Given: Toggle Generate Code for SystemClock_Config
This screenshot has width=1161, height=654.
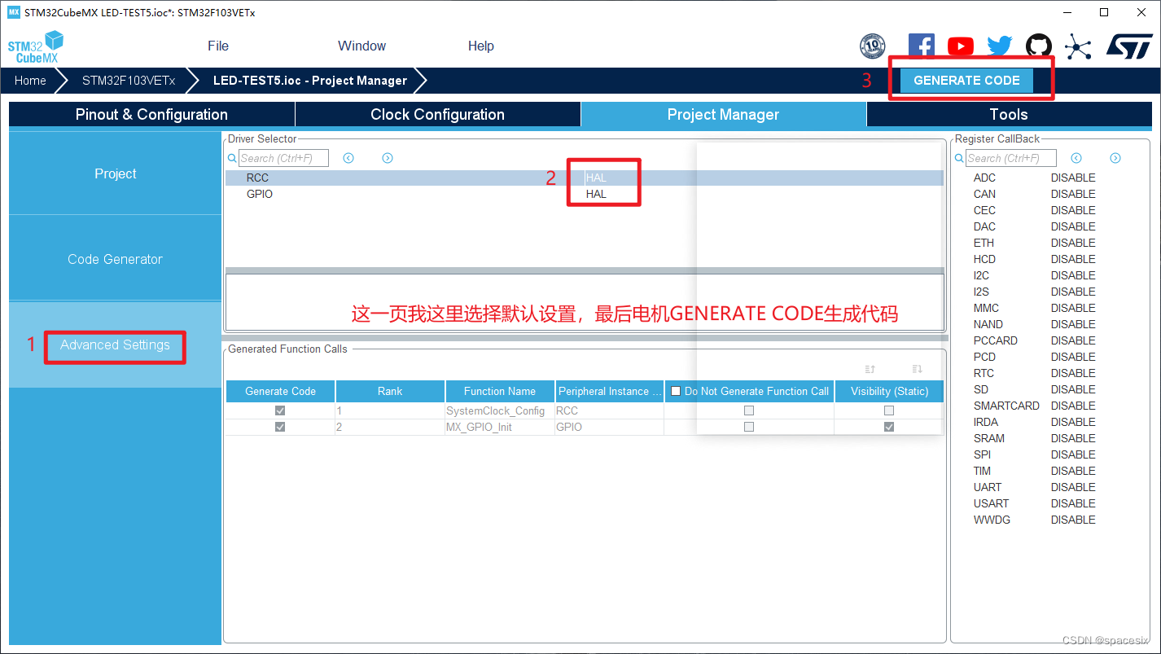Looking at the screenshot, I should 280,410.
